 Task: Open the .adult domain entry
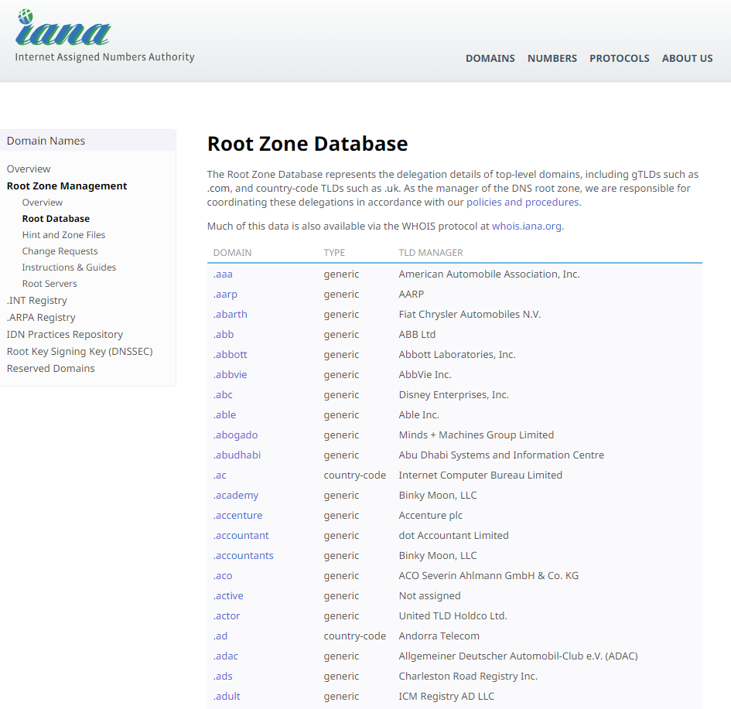pyautogui.click(x=227, y=696)
